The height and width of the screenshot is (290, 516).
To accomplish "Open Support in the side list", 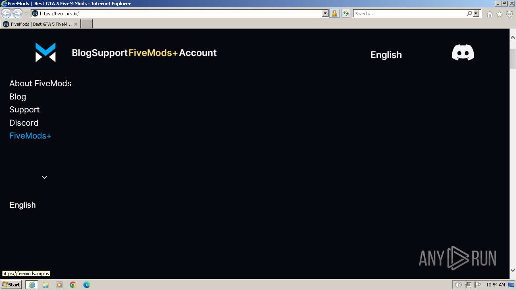I will point(25,110).
